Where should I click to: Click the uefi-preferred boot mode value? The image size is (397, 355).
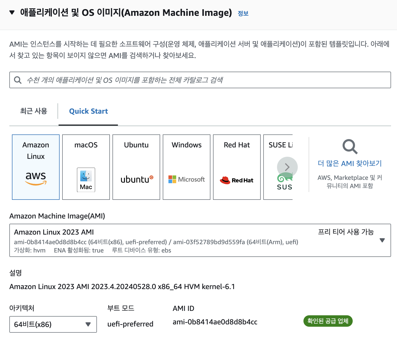[x=130, y=324]
